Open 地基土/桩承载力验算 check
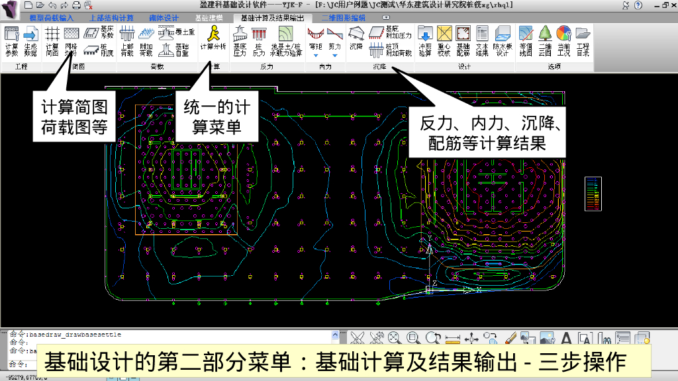The image size is (678, 381). (285, 42)
